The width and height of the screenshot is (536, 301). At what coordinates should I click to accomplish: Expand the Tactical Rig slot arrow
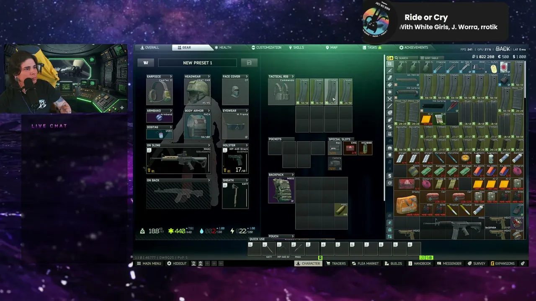[293, 77]
